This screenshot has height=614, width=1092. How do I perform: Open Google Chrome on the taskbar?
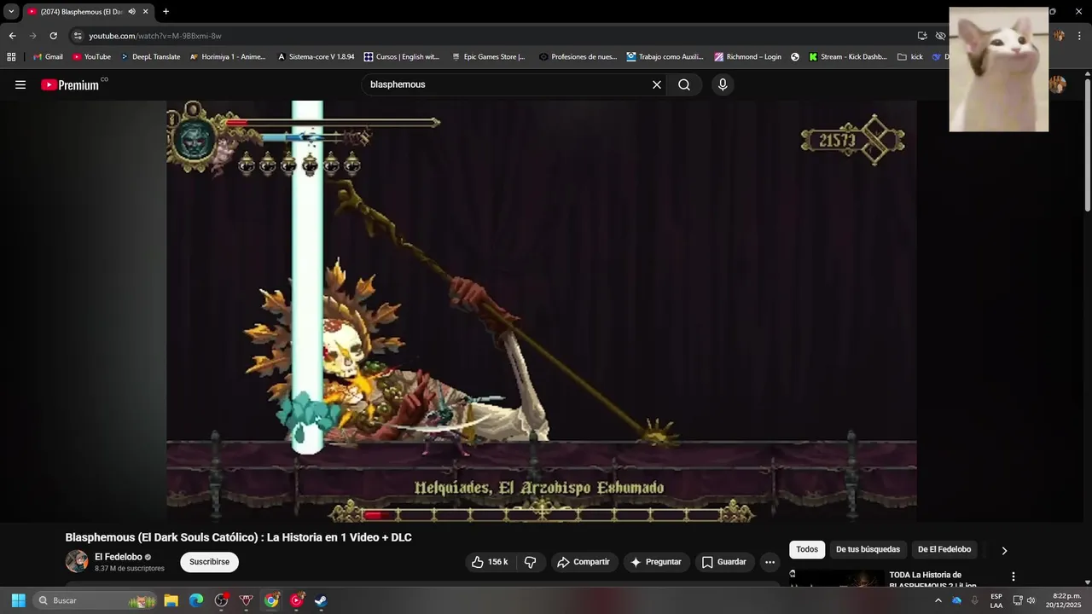click(271, 600)
